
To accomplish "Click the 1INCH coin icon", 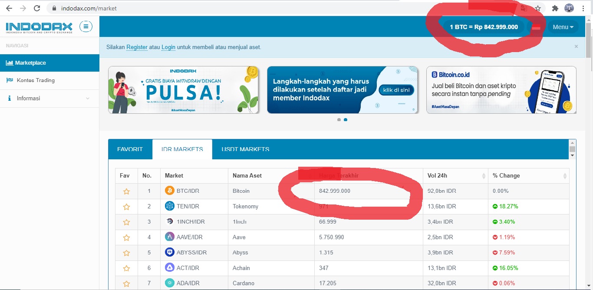I will (170, 221).
